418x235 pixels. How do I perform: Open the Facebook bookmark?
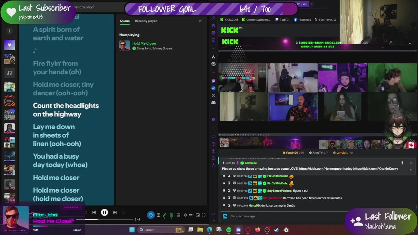click(x=302, y=20)
